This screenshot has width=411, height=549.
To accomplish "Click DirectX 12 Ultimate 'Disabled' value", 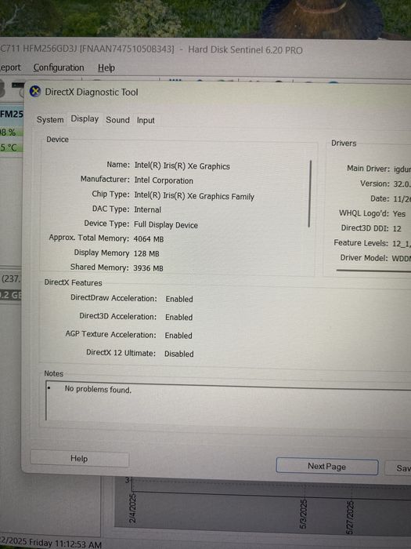I will (x=179, y=354).
